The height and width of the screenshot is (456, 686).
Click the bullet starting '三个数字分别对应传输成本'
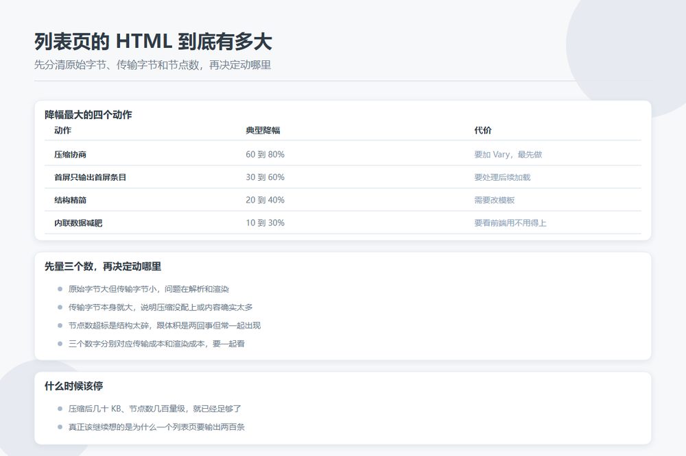[156, 344]
